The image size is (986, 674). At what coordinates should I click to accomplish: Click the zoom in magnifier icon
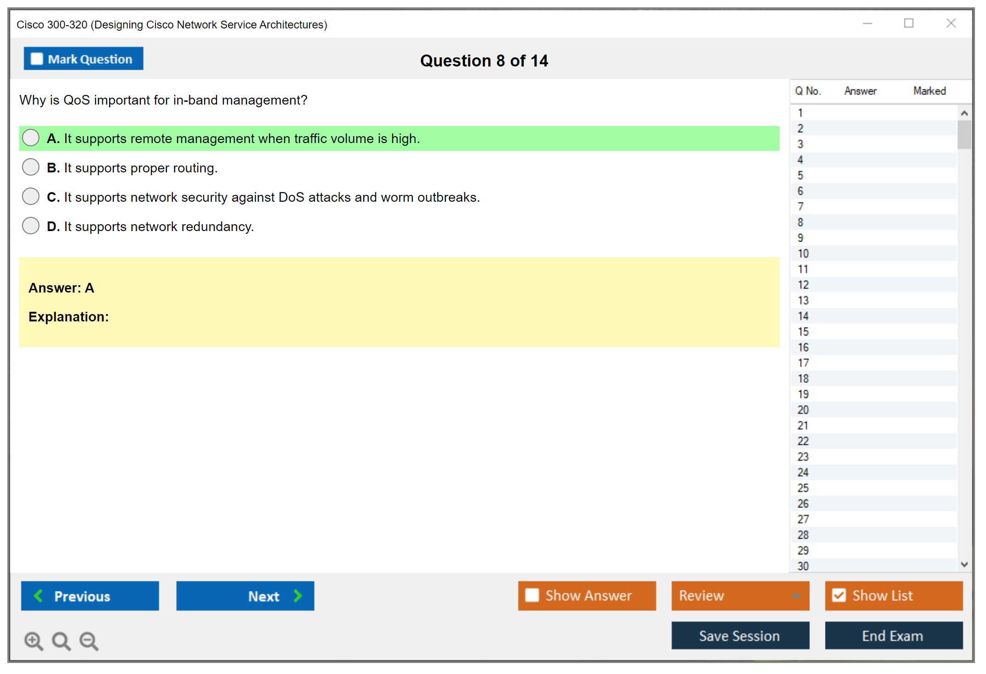[x=33, y=641]
